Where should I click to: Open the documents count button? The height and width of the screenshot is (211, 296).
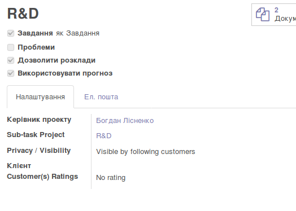(x=274, y=15)
